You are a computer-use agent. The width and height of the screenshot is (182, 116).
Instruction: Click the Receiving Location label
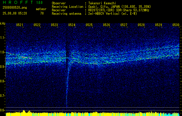click(67, 7)
